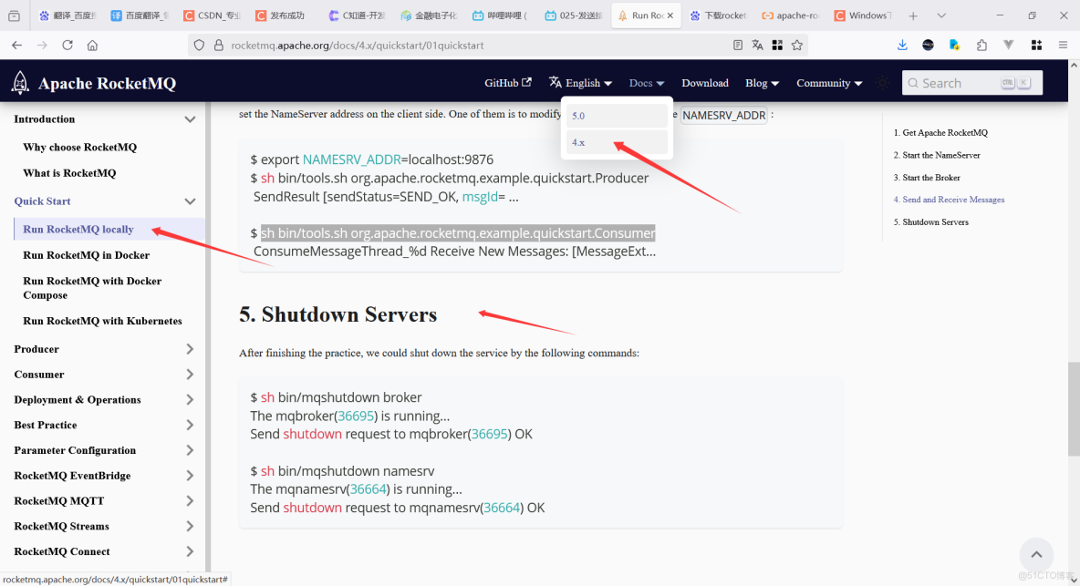
Task: Close the Run RocketMQ tab with X
Action: point(670,15)
